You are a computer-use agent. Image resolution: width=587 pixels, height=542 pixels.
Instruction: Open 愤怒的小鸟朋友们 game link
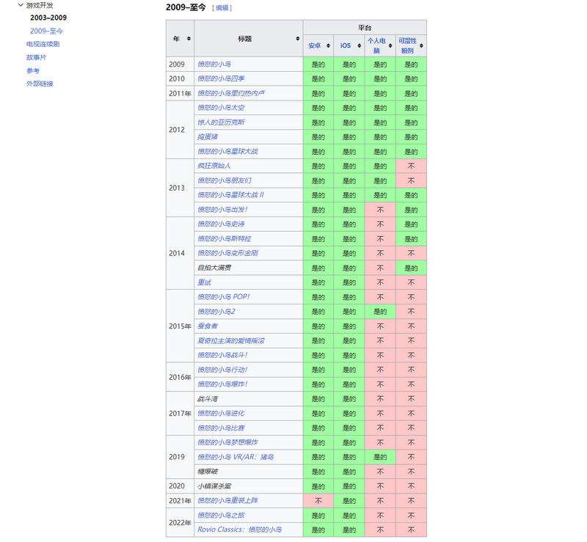[x=225, y=180]
